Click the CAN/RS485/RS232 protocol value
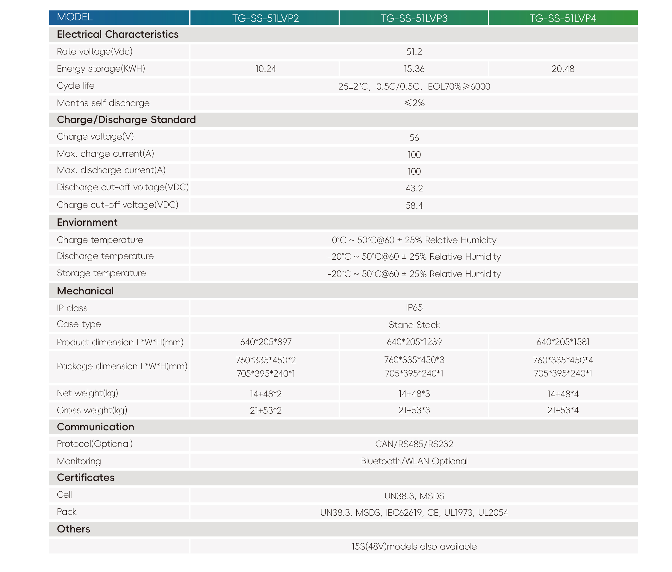Screen dimensions: 672x572 pyautogui.click(x=414, y=444)
